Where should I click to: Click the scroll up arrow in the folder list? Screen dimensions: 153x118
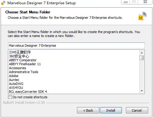[142, 53]
